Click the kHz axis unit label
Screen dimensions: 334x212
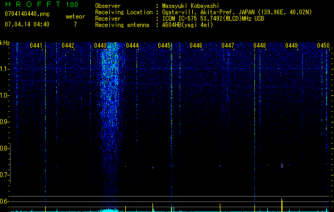point(5,43)
